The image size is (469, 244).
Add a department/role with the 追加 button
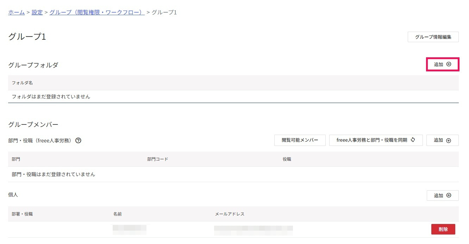pyautogui.click(x=443, y=140)
